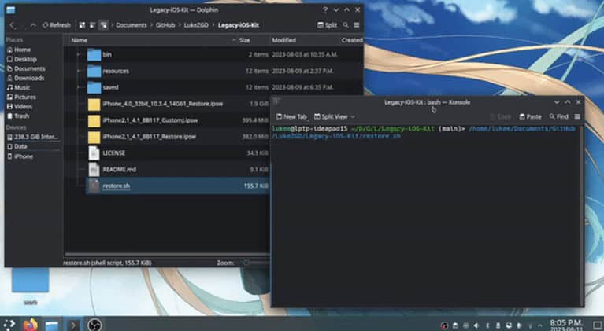The image size is (604, 331).
Task: Click Find in Konsole toolbar
Action: click(x=558, y=116)
